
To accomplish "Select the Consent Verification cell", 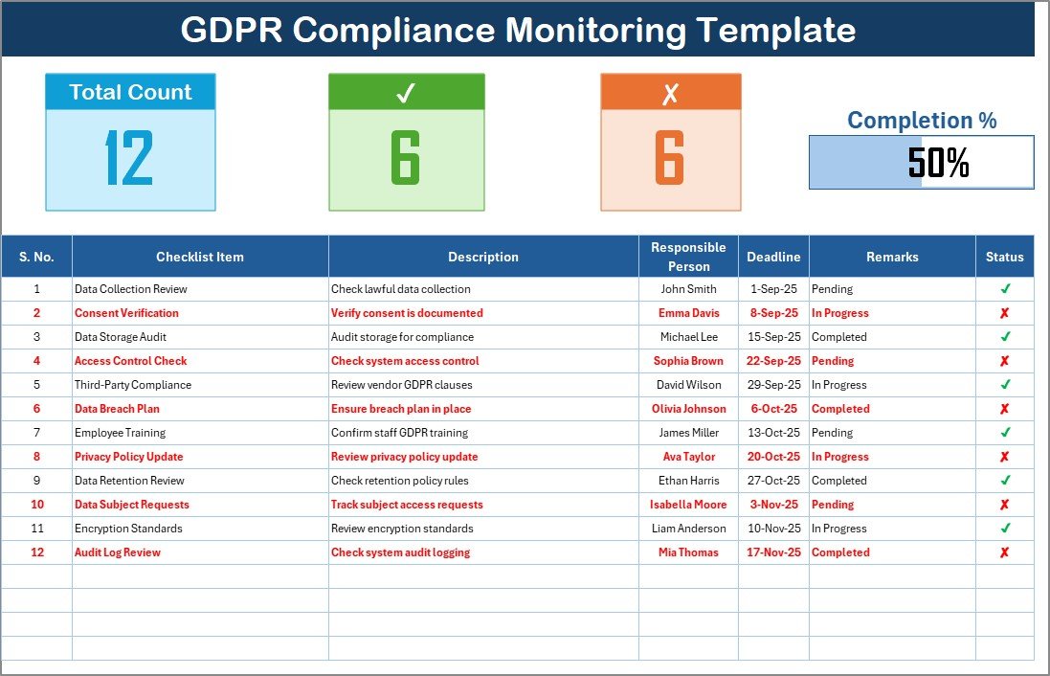I will [200, 313].
